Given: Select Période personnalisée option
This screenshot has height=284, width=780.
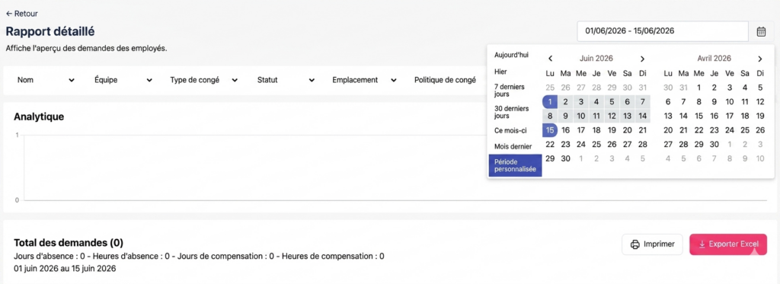Looking at the screenshot, I should pos(515,165).
